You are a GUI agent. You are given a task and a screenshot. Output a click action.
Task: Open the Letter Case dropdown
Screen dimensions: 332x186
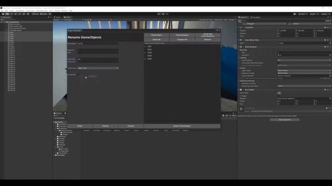(x=98, y=68)
